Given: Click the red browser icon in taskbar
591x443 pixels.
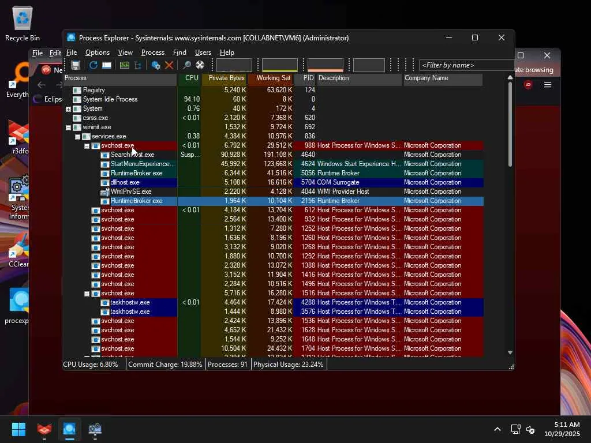Looking at the screenshot, I should pyautogui.click(x=44, y=429).
